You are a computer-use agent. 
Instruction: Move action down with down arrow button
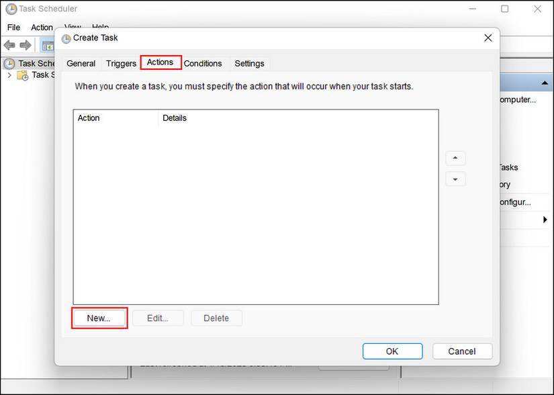[455, 179]
